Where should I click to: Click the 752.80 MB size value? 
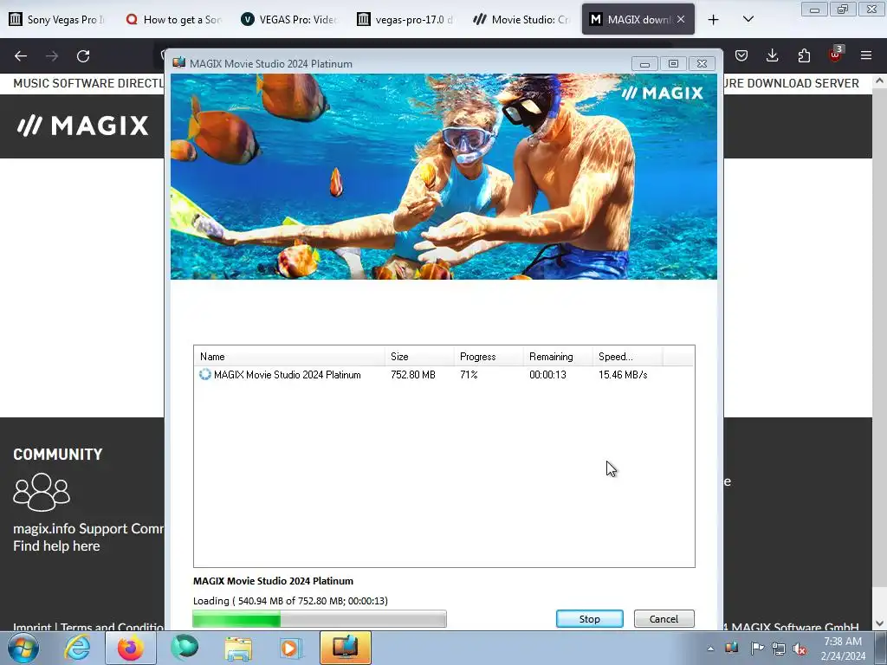413,374
